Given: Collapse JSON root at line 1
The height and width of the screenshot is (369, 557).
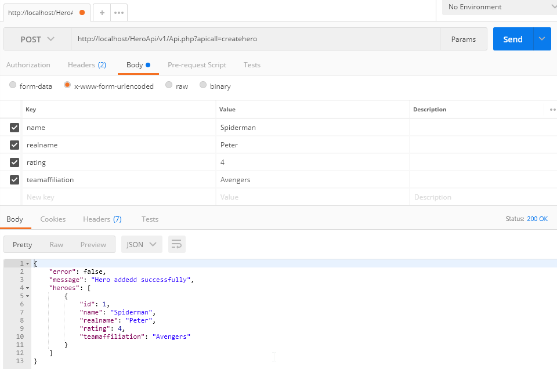Looking at the screenshot, I should 27,264.
